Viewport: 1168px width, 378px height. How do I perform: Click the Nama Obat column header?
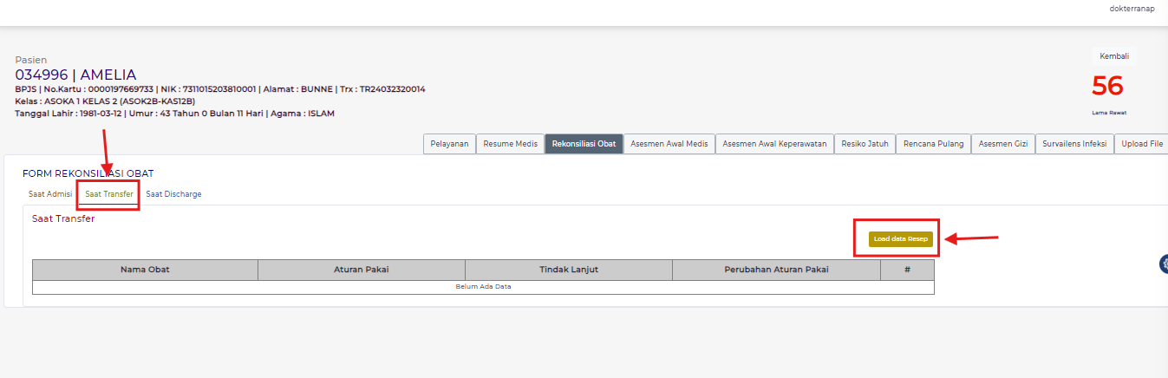pos(145,270)
